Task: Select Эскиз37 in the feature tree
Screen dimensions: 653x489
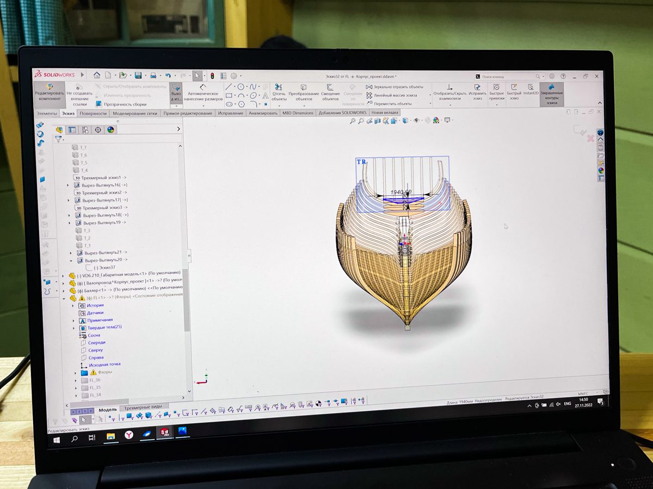Action: (104, 267)
